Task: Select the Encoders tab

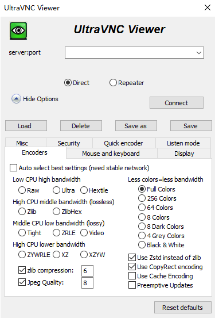Action: tap(35, 152)
